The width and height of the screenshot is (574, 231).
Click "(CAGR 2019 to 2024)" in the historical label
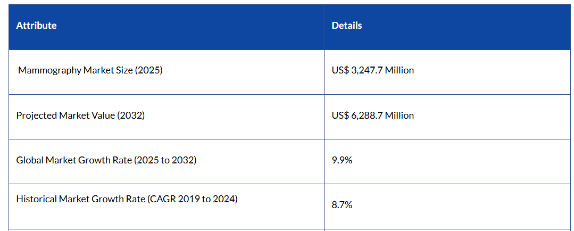pyautogui.click(x=193, y=199)
